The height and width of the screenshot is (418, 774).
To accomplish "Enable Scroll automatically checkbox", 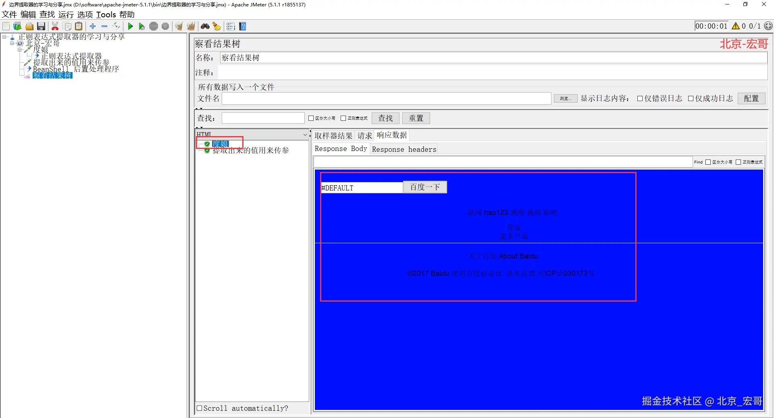I will (x=199, y=408).
